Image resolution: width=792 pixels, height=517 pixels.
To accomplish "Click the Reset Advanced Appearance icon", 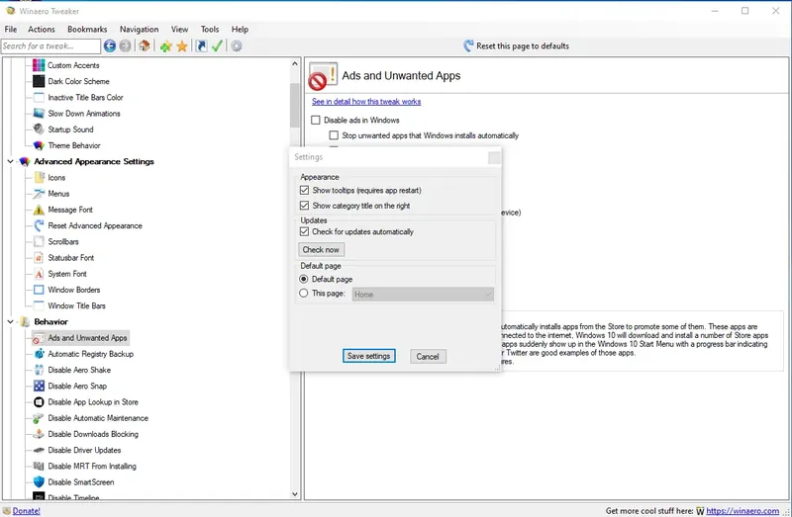I will 39,226.
